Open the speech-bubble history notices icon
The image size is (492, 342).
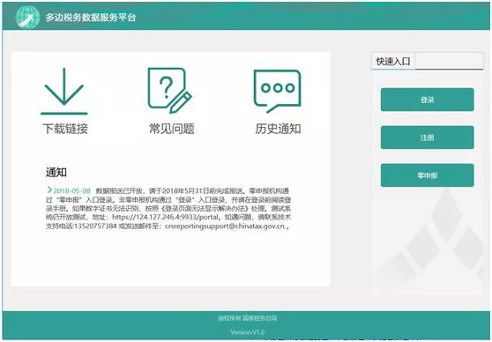click(277, 91)
